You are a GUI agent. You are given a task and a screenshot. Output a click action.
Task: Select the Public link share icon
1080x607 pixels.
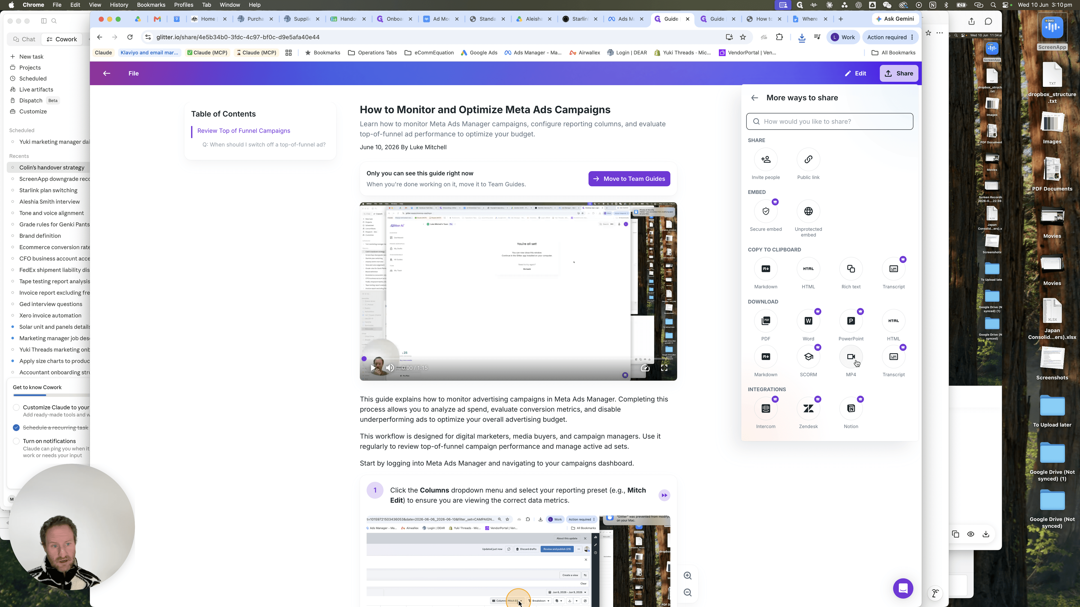pyautogui.click(x=808, y=160)
